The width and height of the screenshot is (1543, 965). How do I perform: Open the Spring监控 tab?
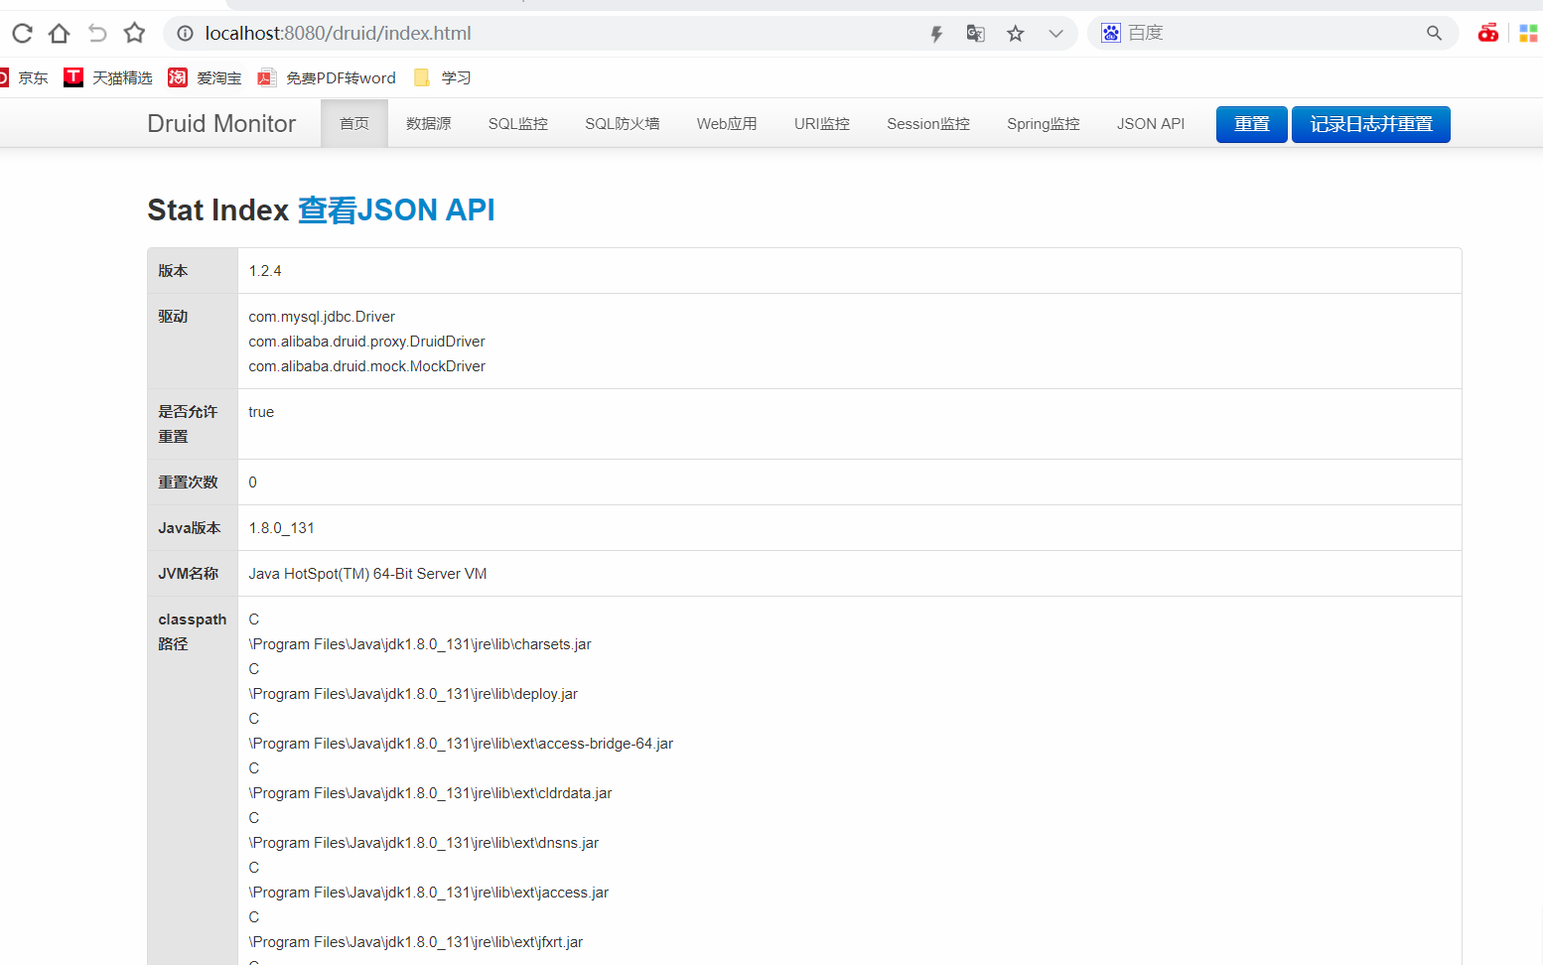click(1043, 123)
